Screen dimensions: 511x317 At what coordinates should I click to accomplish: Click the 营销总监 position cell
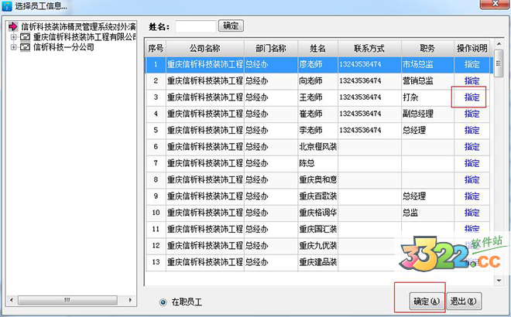[x=427, y=80]
